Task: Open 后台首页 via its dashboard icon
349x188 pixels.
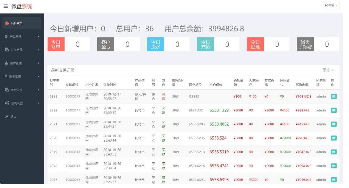Action: pos(7,23)
